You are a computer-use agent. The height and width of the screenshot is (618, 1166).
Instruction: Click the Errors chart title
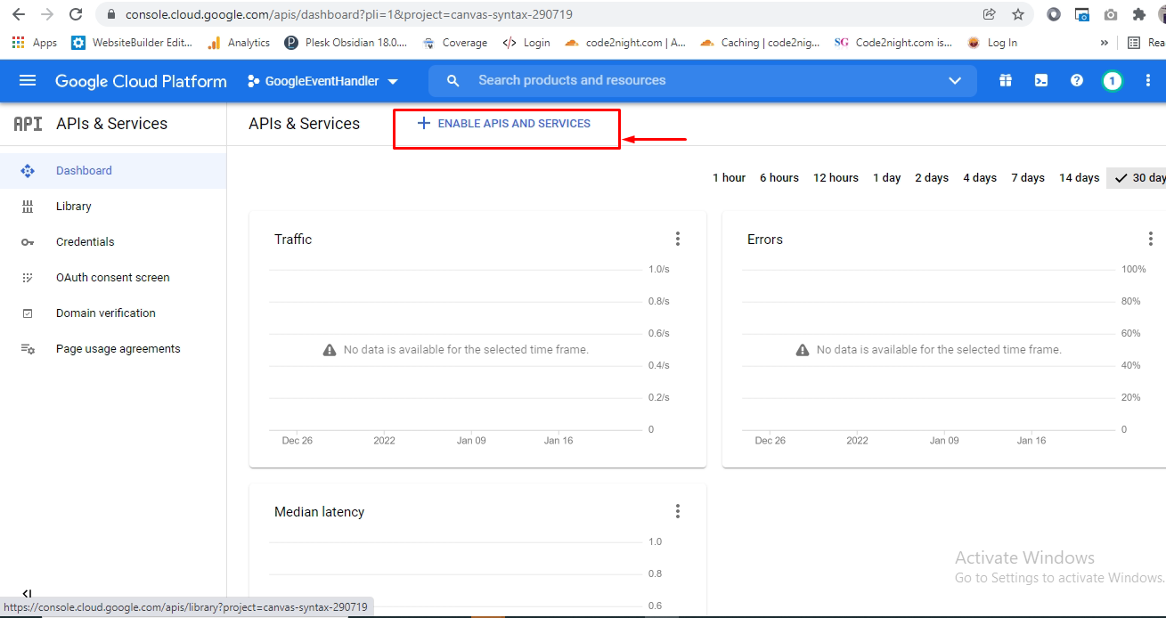pyautogui.click(x=765, y=240)
